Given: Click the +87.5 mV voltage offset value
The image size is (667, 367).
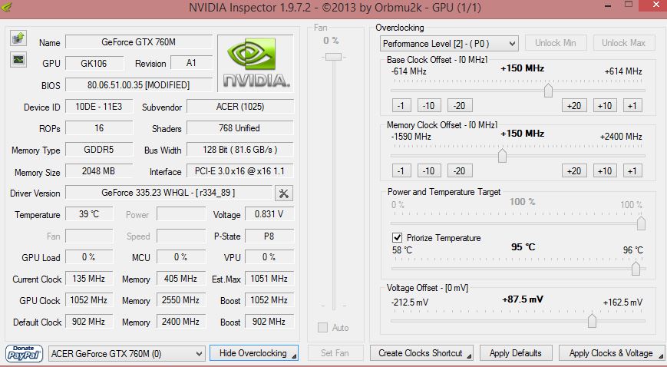Looking at the screenshot, I should pyautogui.click(x=523, y=299).
